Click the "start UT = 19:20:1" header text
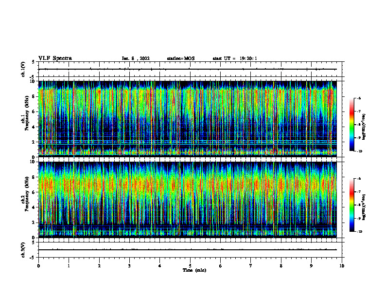 click(x=235, y=58)
